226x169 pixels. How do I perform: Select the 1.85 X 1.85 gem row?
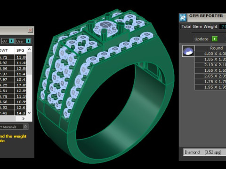tap(210, 59)
